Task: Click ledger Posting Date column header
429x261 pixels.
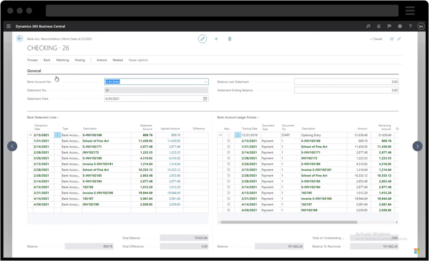Action: point(250,129)
